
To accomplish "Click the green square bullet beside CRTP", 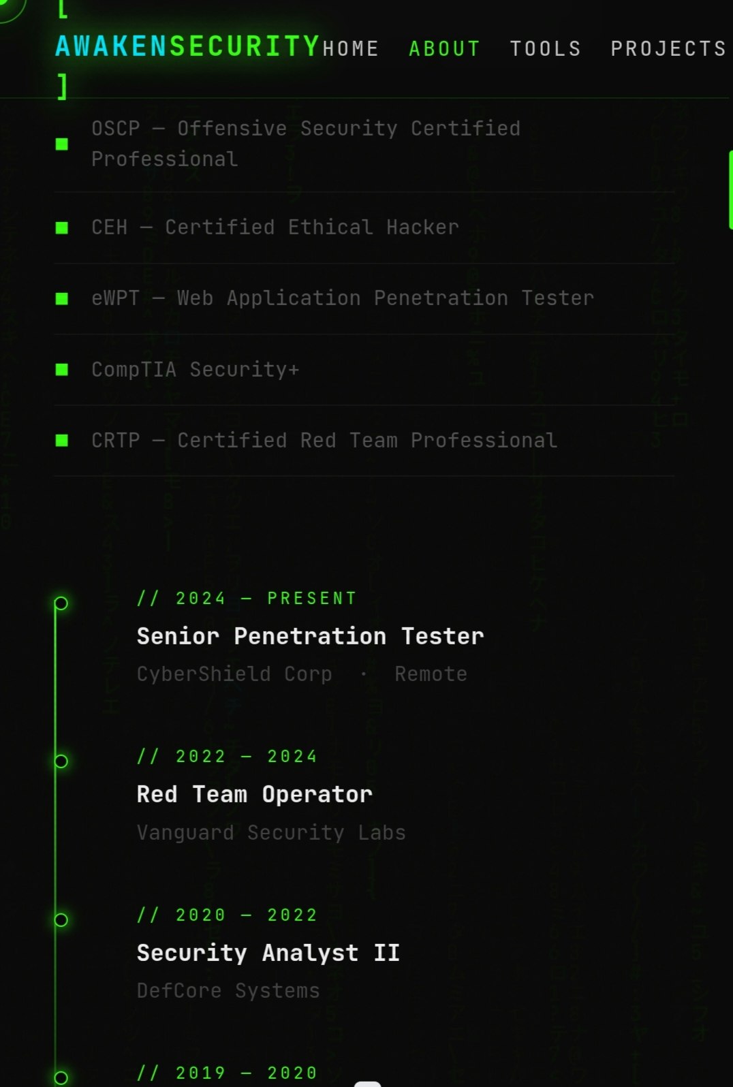I will (62, 440).
